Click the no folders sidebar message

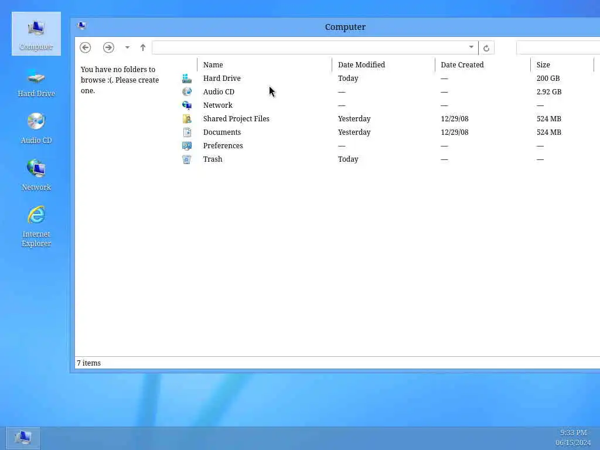[x=120, y=80]
